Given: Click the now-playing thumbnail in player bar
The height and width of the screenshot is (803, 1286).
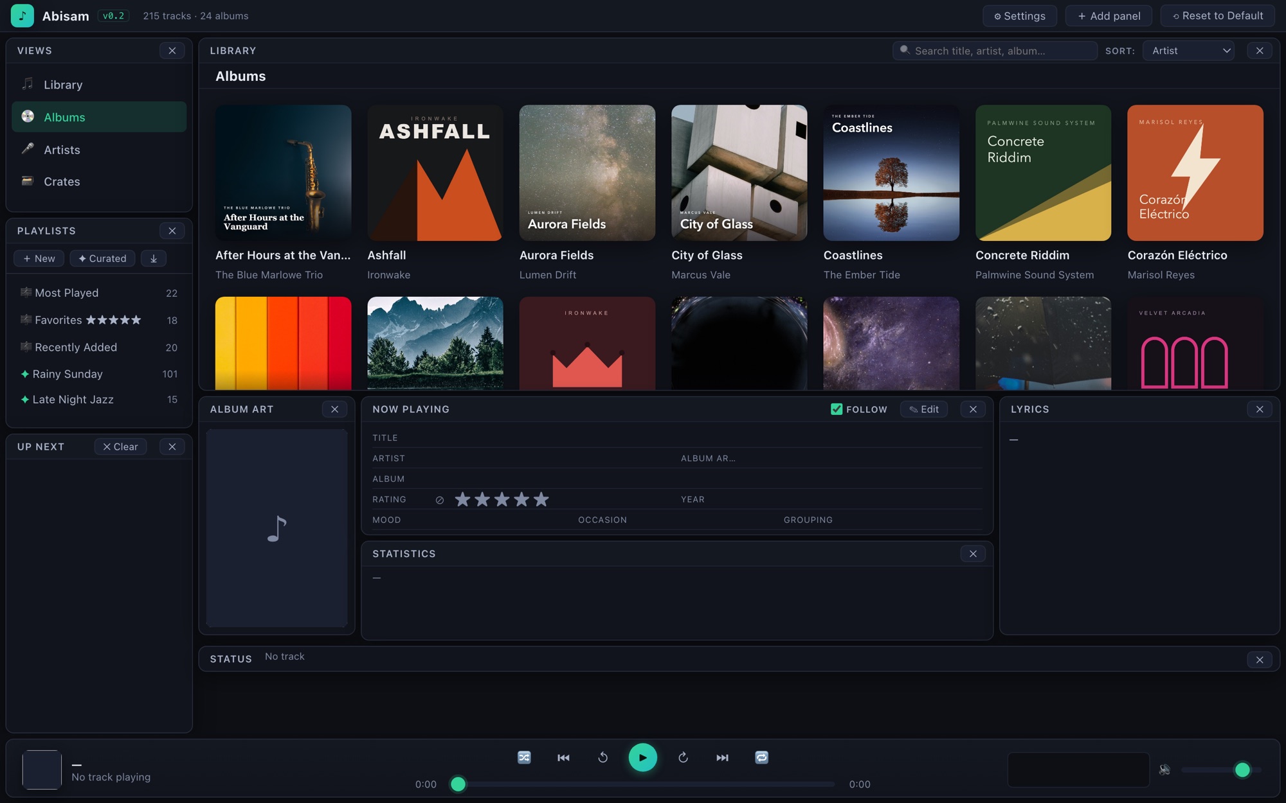Looking at the screenshot, I should point(42,770).
